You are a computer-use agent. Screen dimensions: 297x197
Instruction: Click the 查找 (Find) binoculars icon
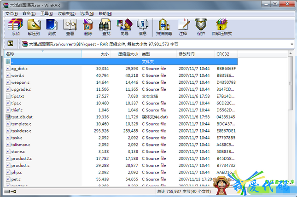[105, 24]
